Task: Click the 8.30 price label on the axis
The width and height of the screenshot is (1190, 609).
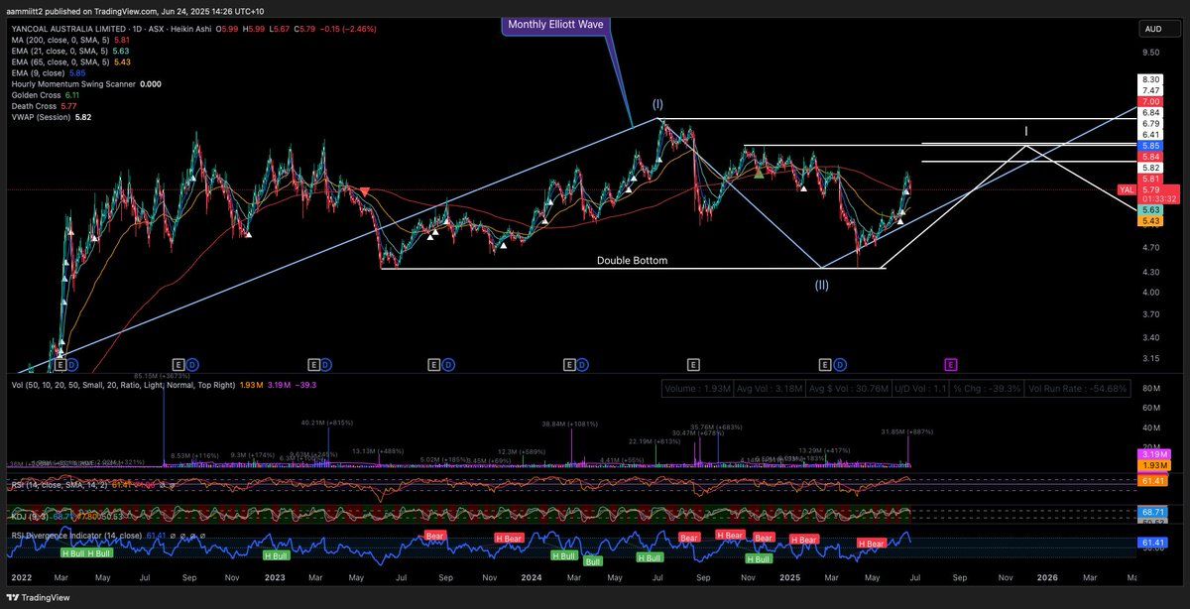Action: tap(1151, 79)
